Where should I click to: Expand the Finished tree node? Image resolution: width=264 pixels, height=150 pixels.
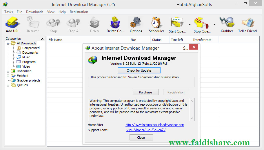click(x=8, y=76)
